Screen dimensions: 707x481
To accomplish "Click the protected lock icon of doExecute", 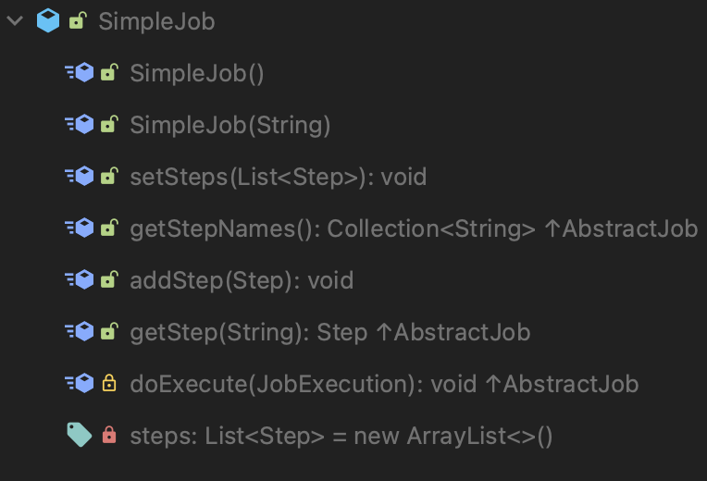I will 109,383.
